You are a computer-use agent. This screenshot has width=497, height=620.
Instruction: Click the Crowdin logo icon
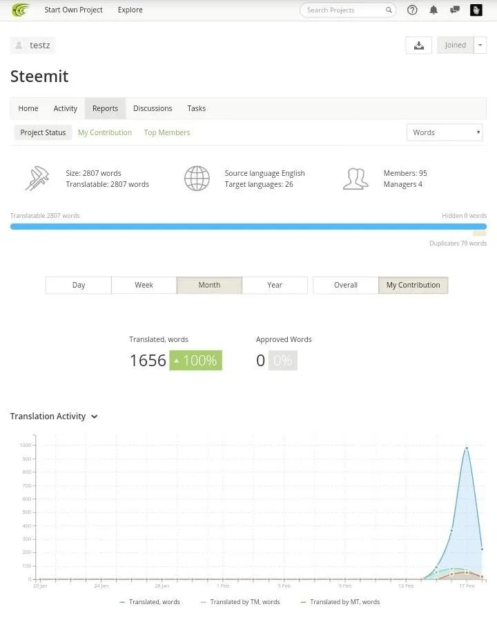21,10
